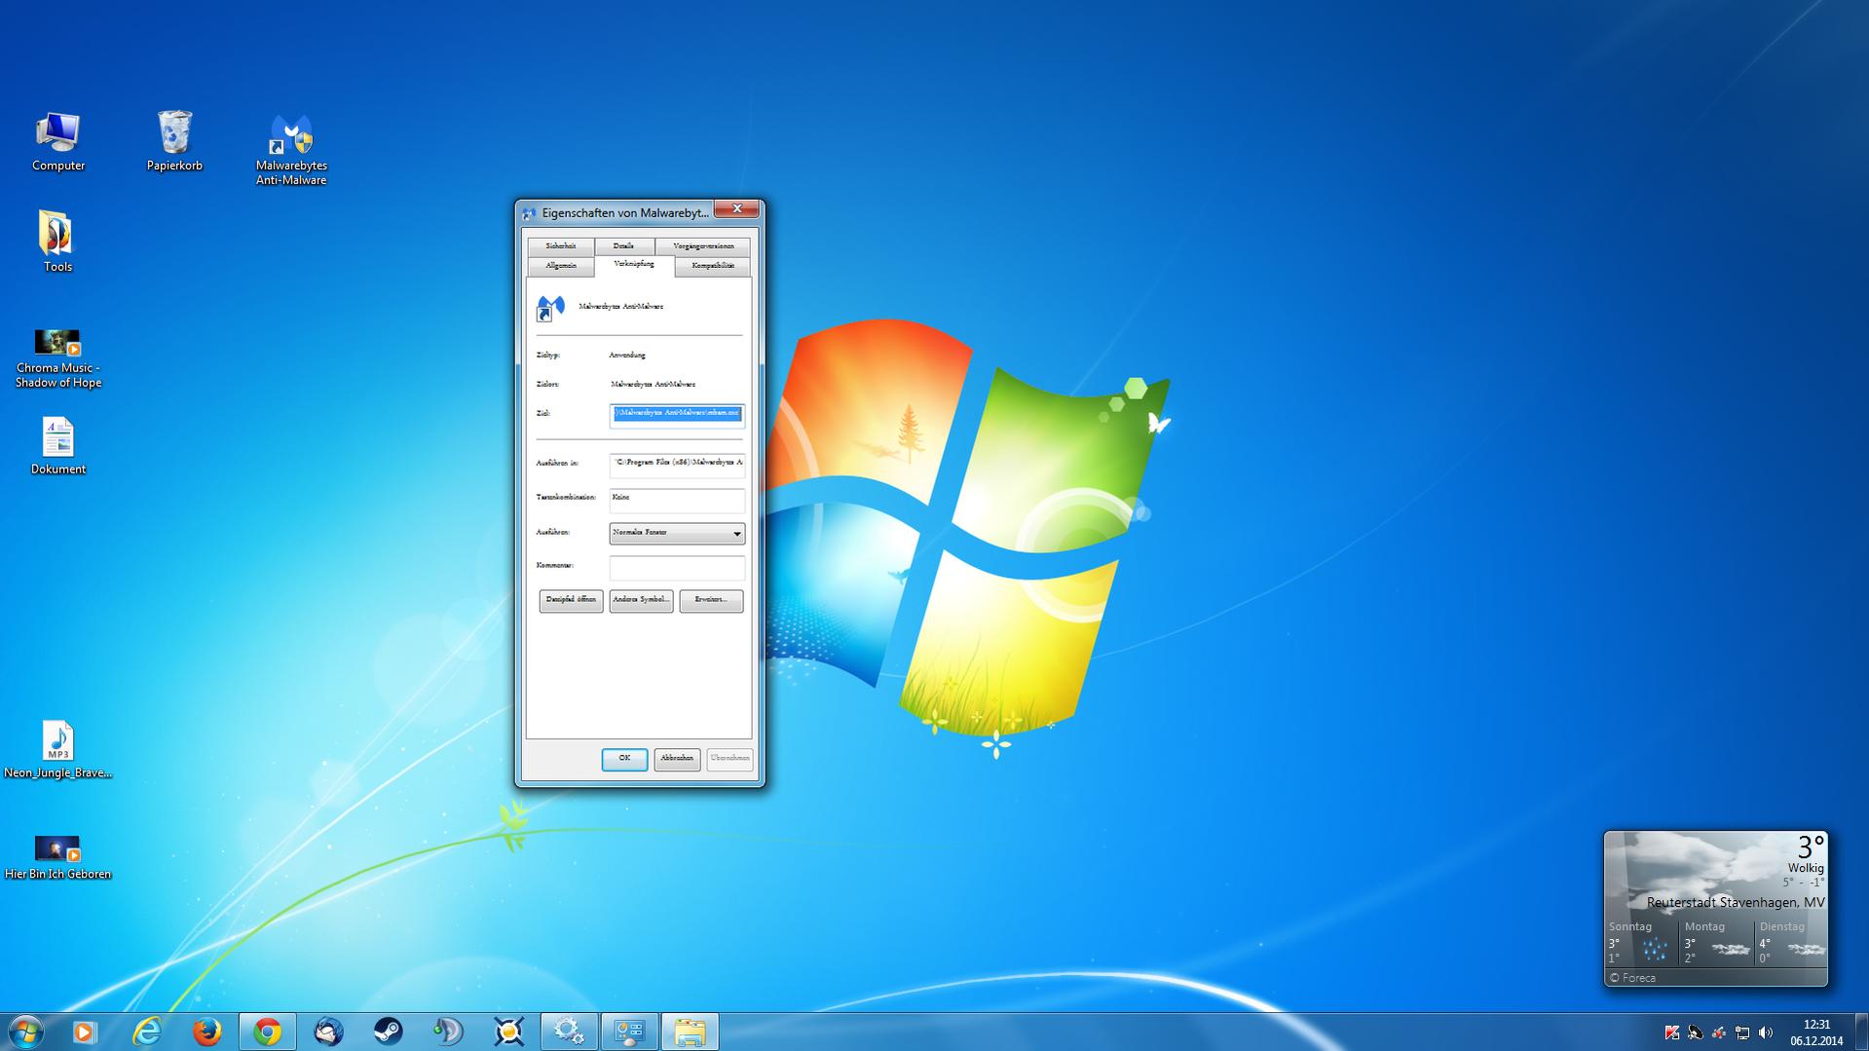Click the Dateipfad öffnen button
The image size is (1869, 1051).
coord(571,600)
